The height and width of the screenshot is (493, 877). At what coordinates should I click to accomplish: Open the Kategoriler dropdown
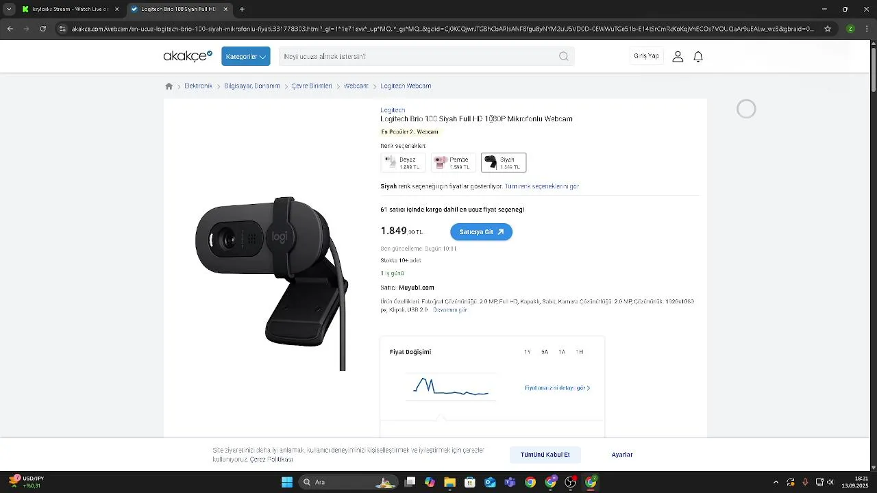[245, 56]
